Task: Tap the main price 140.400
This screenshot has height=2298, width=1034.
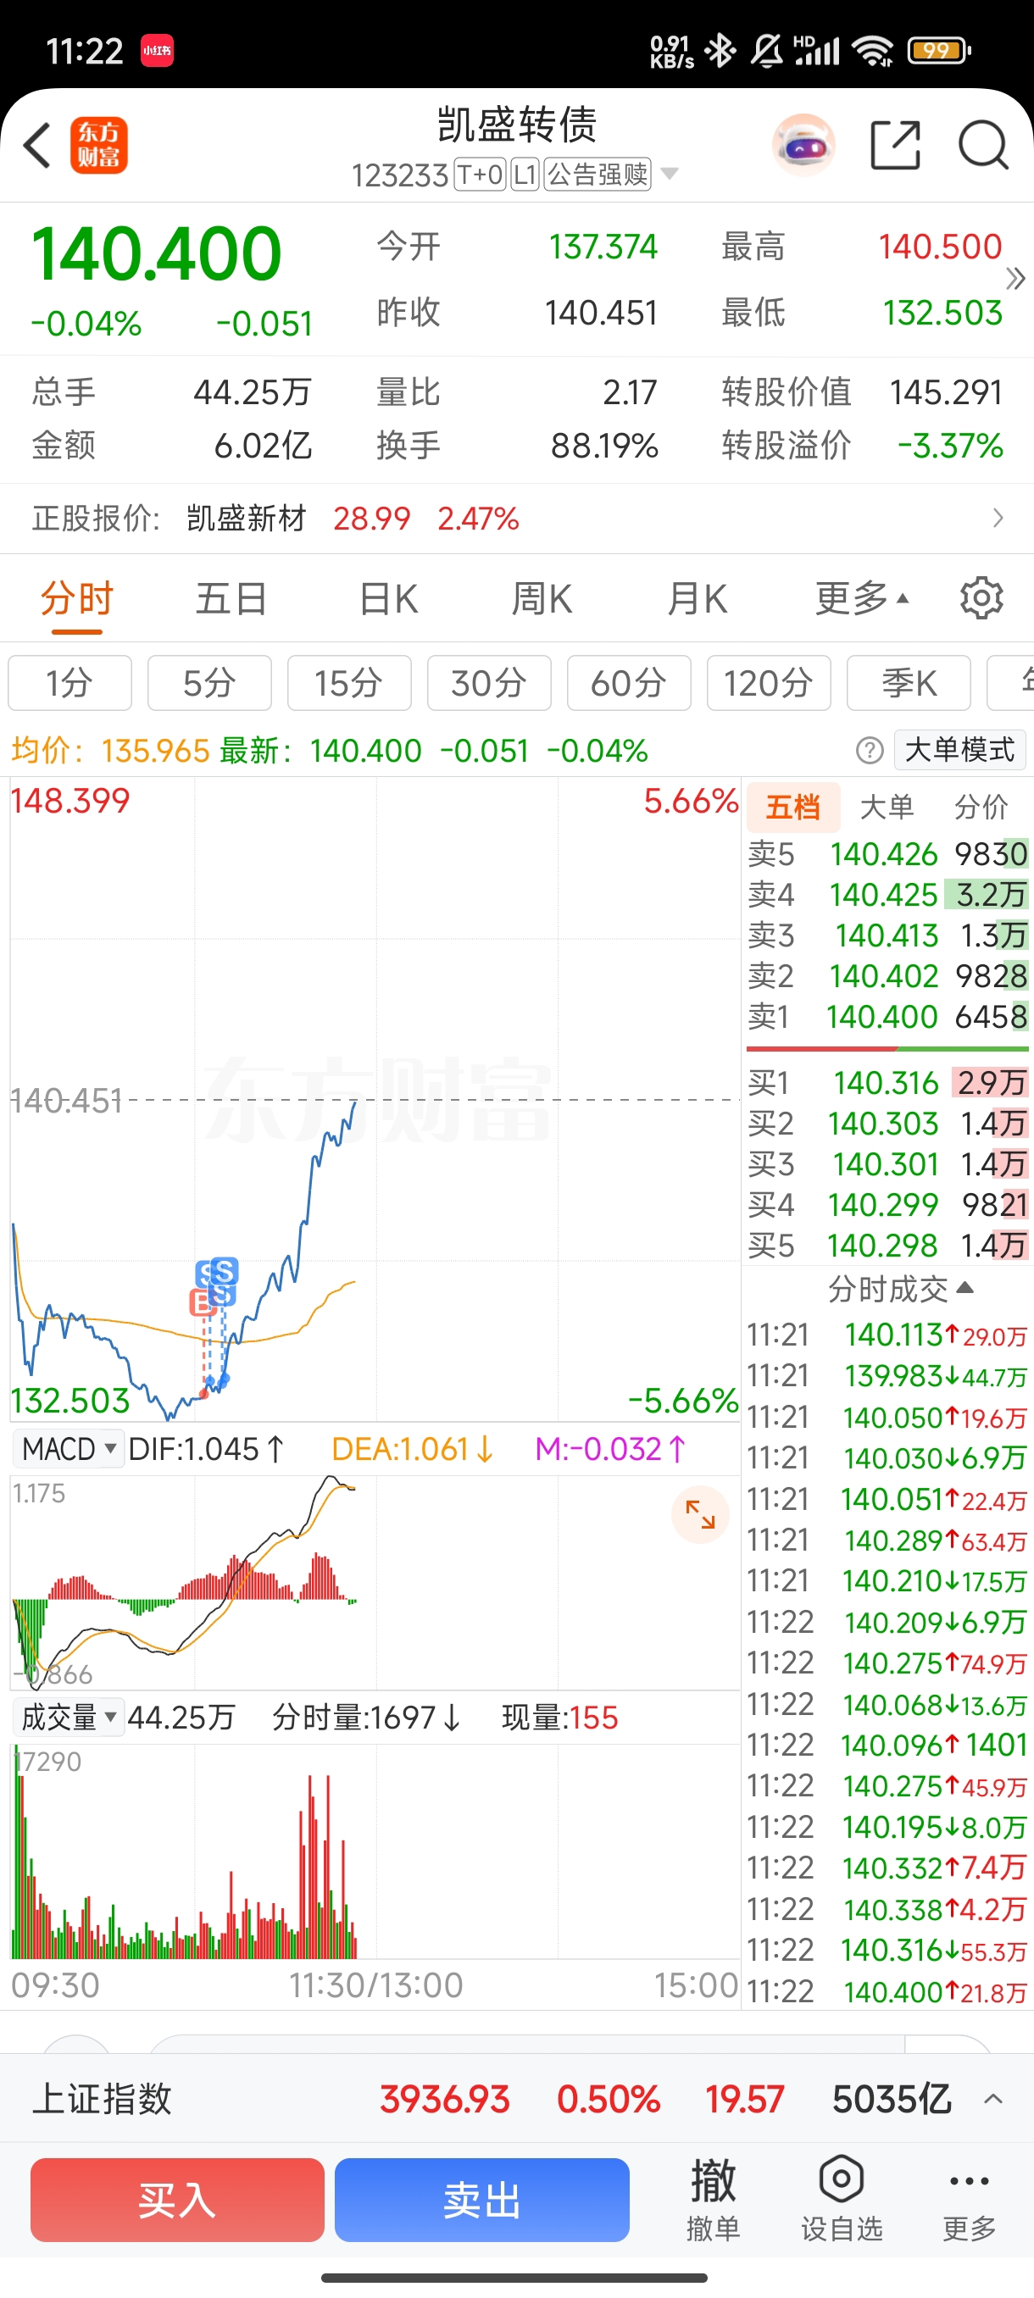Action: pos(156,253)
